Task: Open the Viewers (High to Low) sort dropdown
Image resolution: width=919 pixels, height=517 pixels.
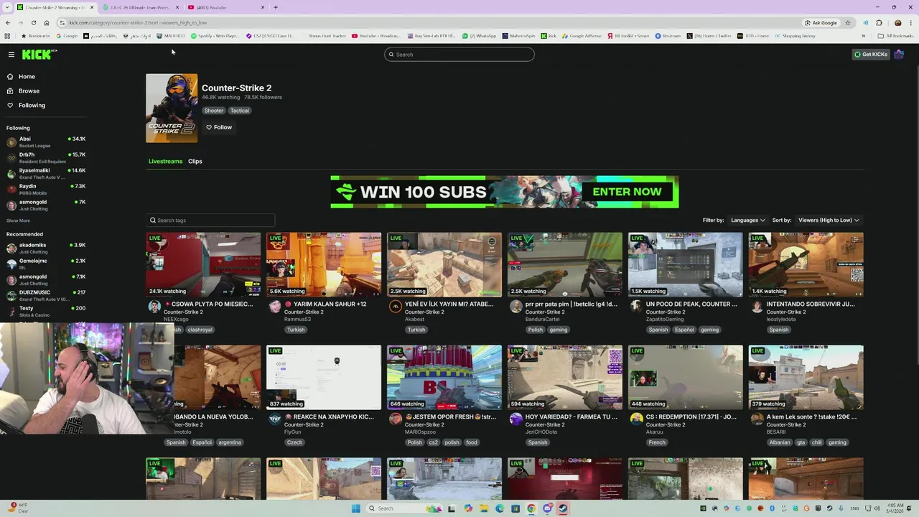Action: 829,220
